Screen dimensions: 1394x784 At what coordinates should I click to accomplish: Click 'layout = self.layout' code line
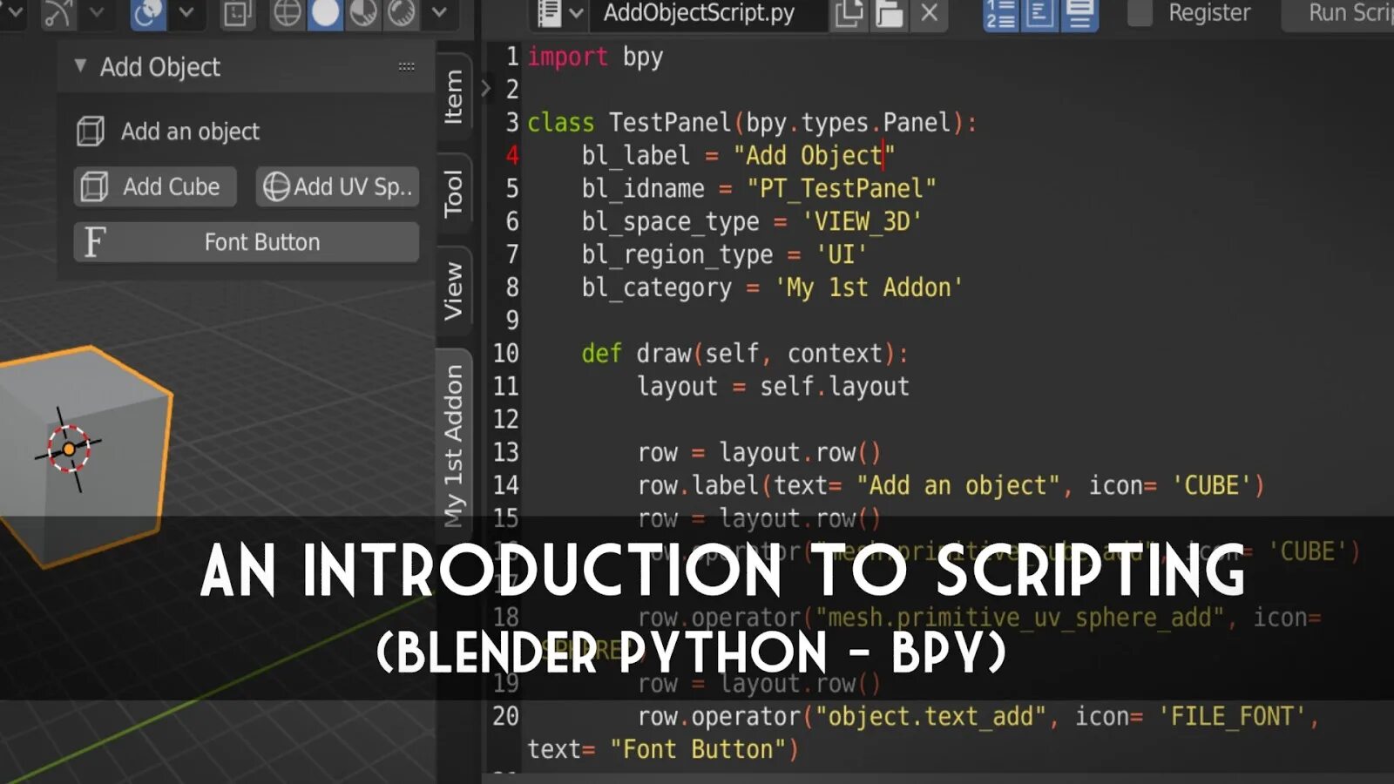click(773, 387)
